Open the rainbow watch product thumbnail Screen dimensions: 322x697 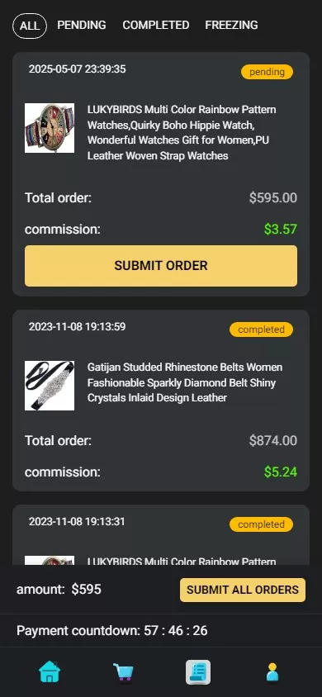[x=50, y=128]
